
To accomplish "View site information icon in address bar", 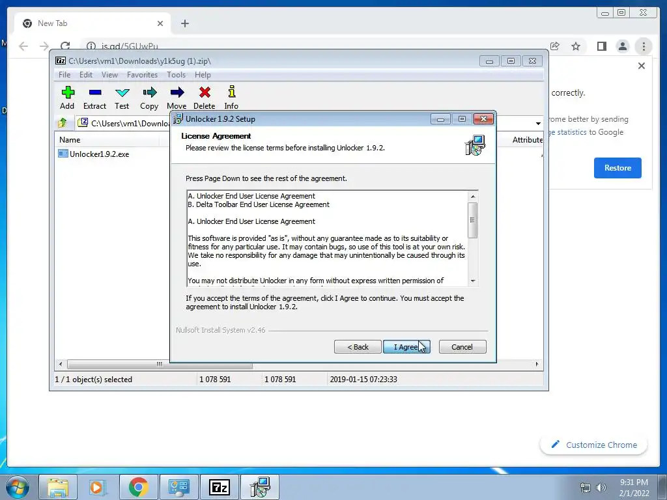I will 91,46.
